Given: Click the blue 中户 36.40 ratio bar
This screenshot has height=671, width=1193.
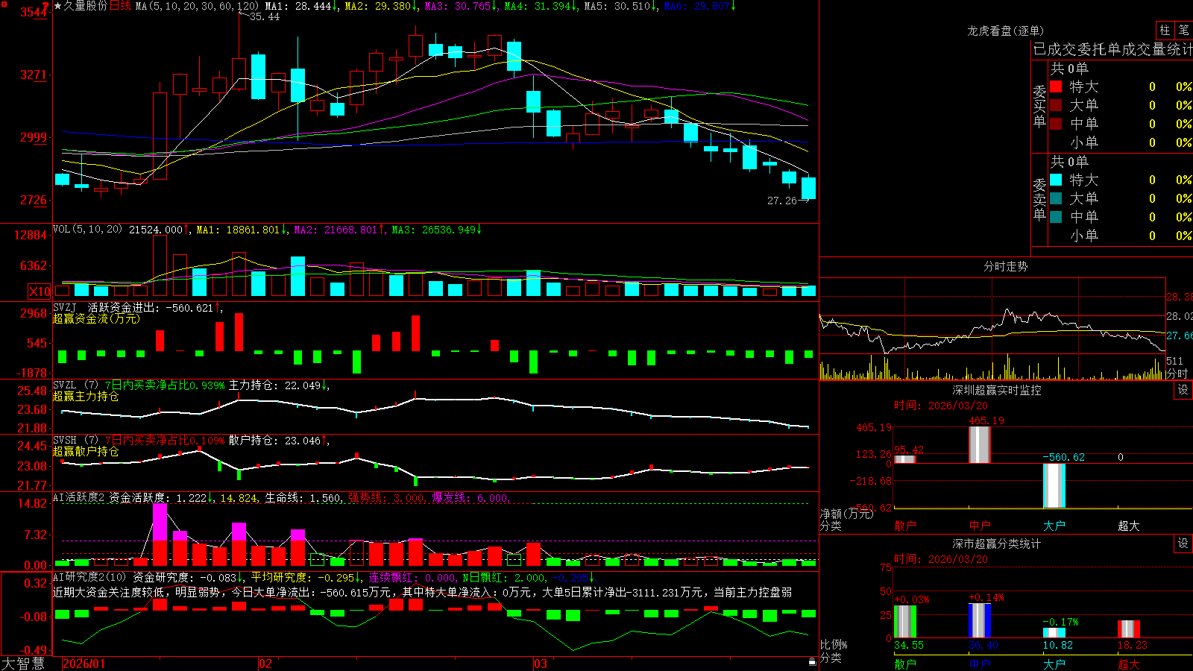Looking at the screenshot, I should pyautogui.click(x=980, y=620).
